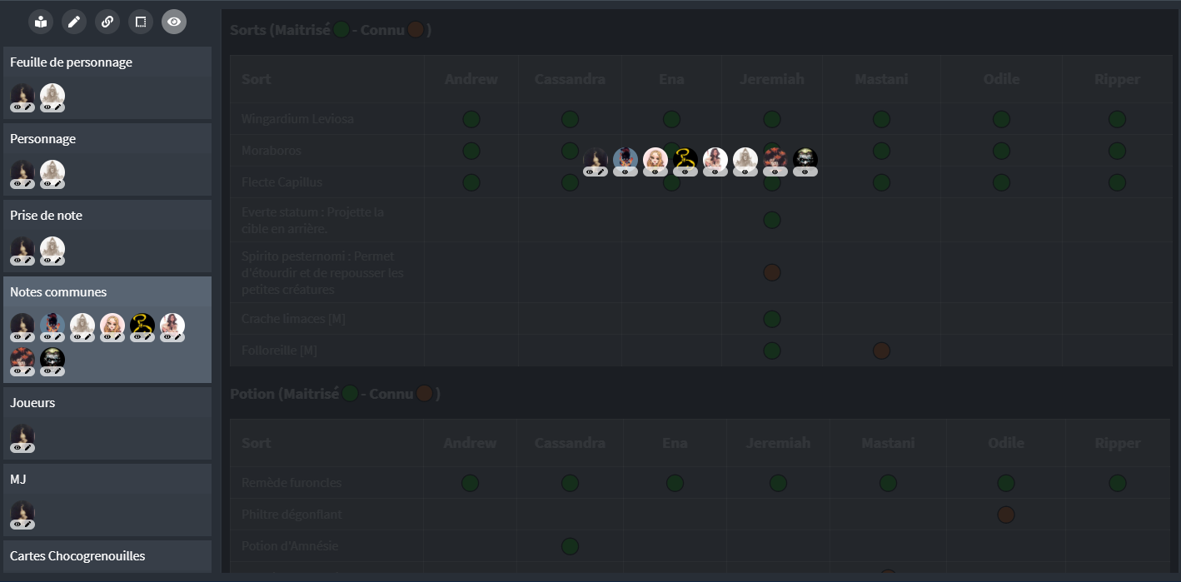Click the reading book icon in top toolbar
This screenshot has height=582, width=1181.
(41, 22)
